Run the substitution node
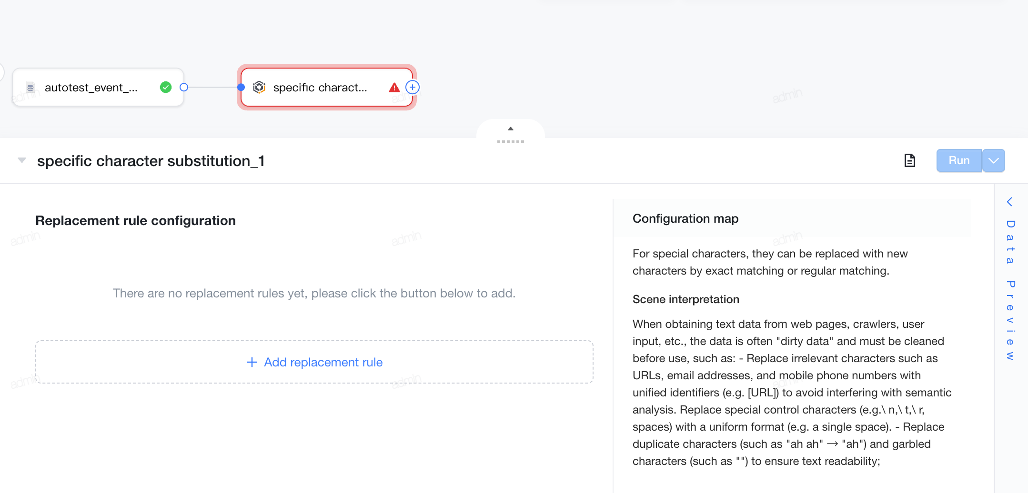 click(x=959, y=160)
